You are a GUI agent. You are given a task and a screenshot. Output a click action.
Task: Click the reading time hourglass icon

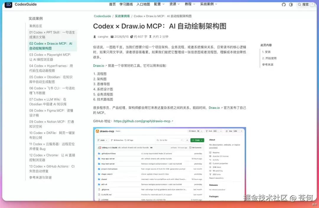pyautogui.click(x=150, y=37)
